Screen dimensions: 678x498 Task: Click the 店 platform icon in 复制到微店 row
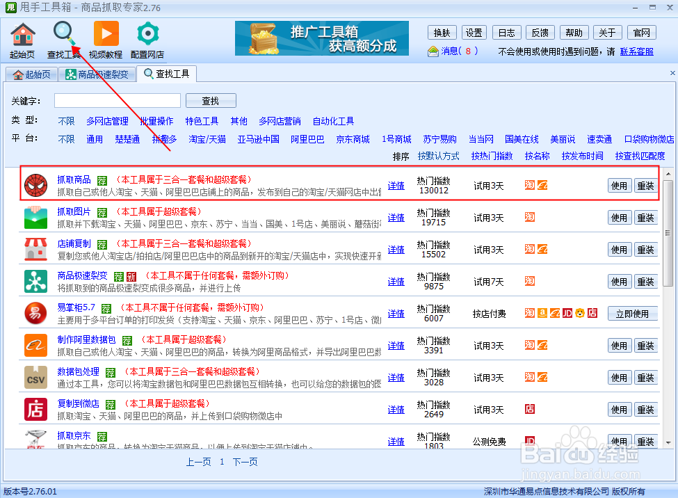530,409
